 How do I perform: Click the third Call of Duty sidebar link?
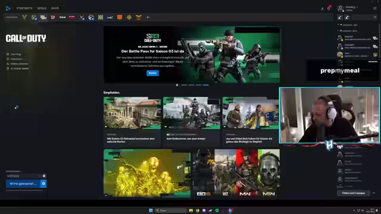[17, 64]
